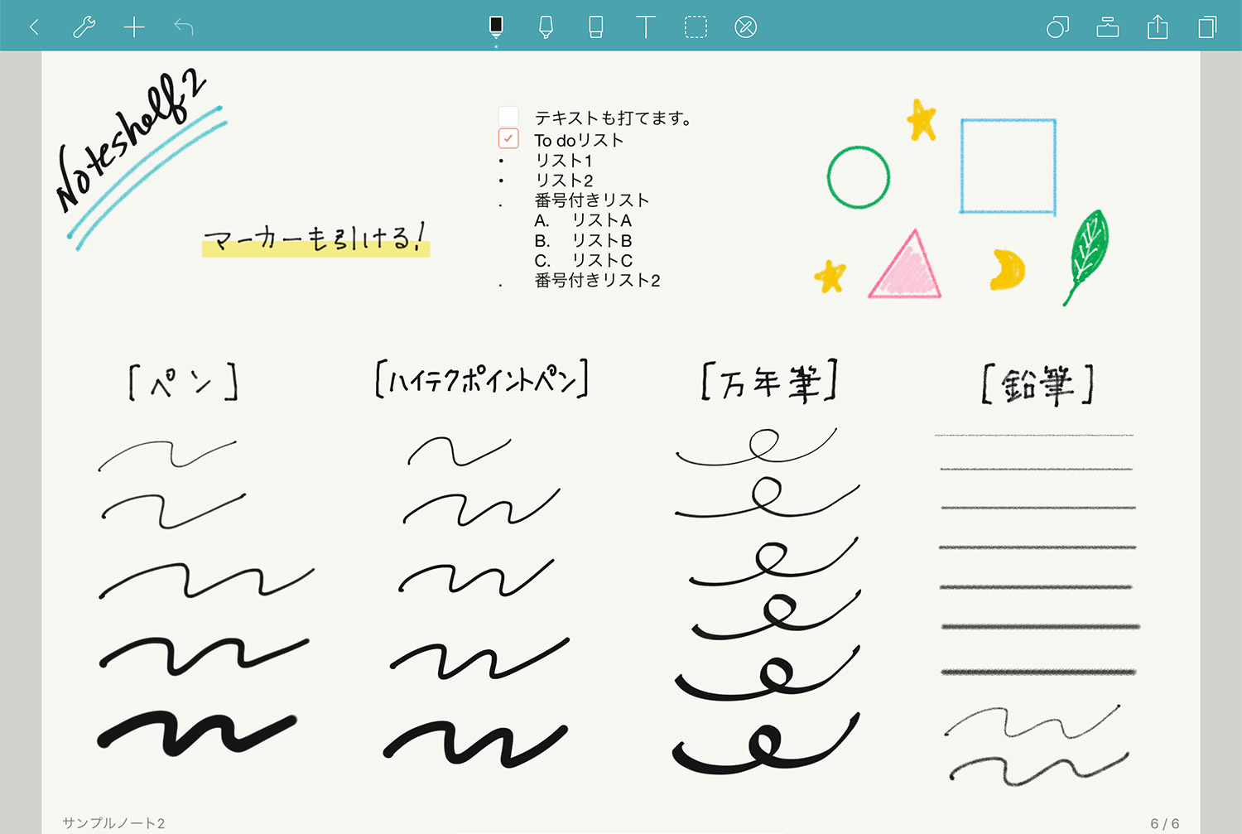
Task: Select the Marker highlighter tool
Action: (x=546, y=27)
